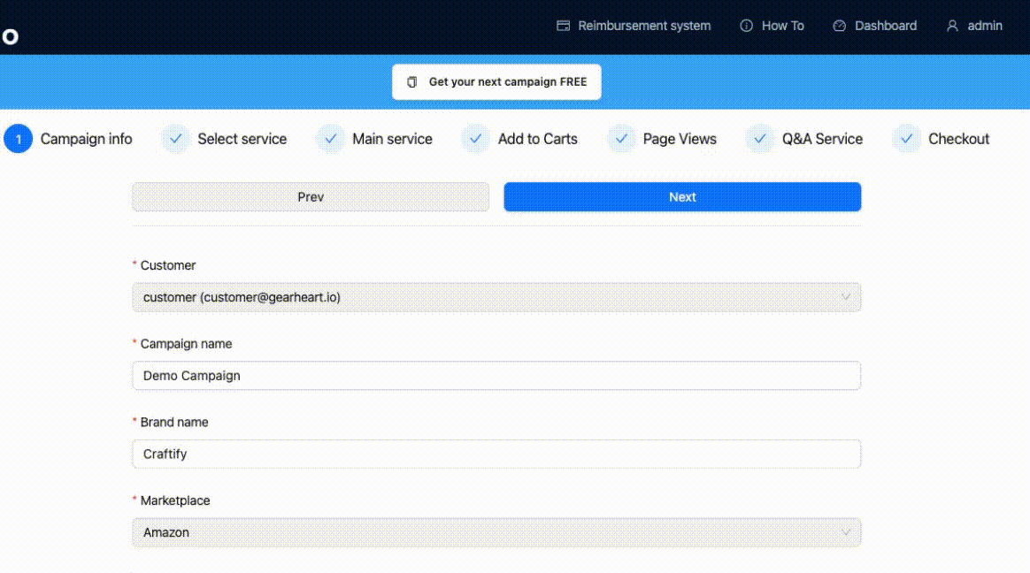Viewport: 1030px width, 573px height.
Task: Expand the Marketplace dropdown arrow
Action: (x=845, y=532)
